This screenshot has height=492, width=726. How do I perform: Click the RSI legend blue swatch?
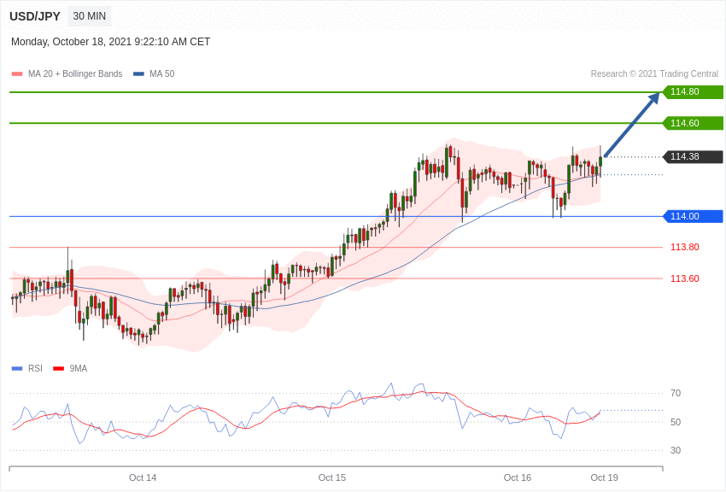17,369
